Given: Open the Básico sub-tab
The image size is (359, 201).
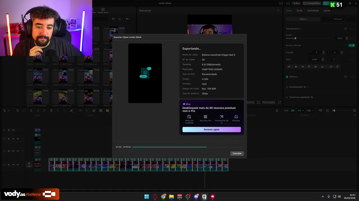Looking at the screenshot, I should click(303, 19).
